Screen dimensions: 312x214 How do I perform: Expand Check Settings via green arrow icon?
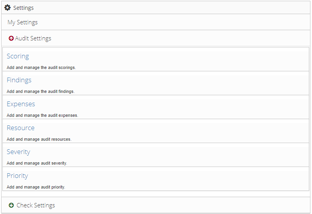pyautogui.click(x=11, y=205)
